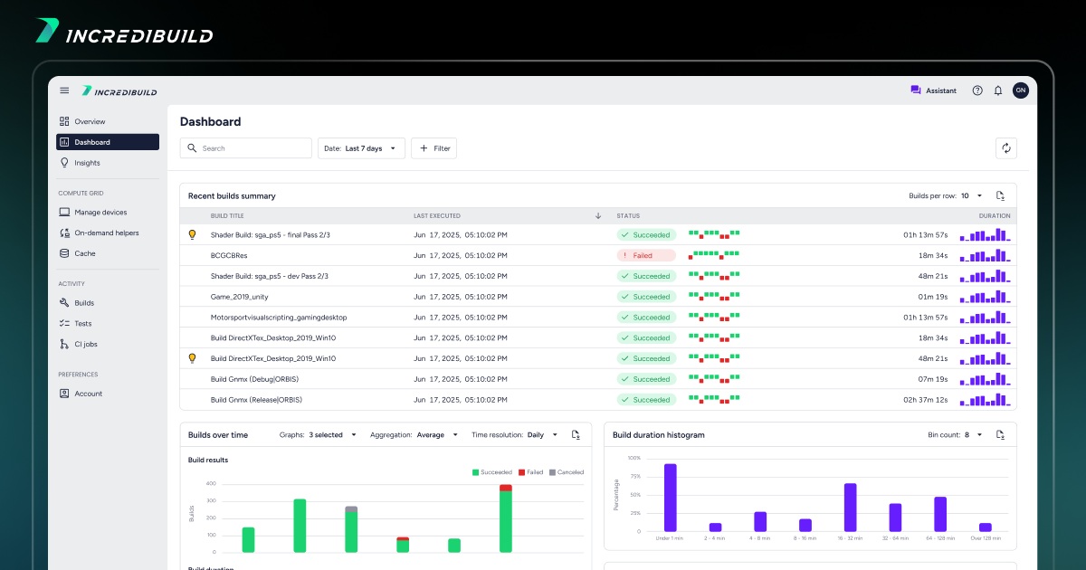Image resolution: width=1086 pixels, height=570 pixels.
Task: Toggle the Canceled legend swatch
Action: 552,472
